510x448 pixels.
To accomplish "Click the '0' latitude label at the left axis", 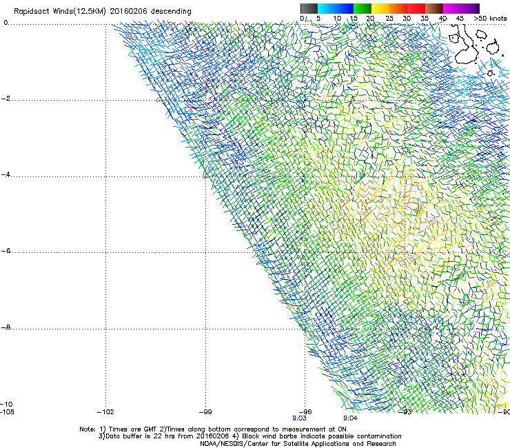I will click(x=6, y=23).
